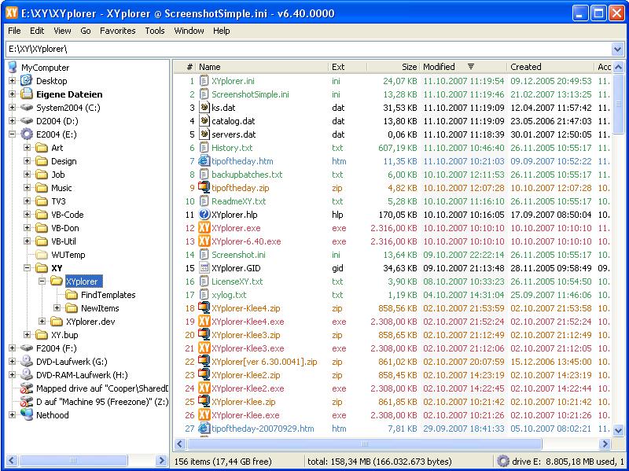This screenshot has width=629, height=471.
Task: Expand the XYplorer.dev folder node
Action: (42, 322)
